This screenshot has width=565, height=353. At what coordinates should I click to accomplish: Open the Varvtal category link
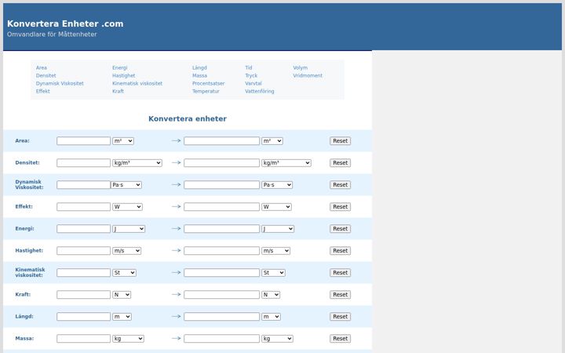(x=253, y=84)
